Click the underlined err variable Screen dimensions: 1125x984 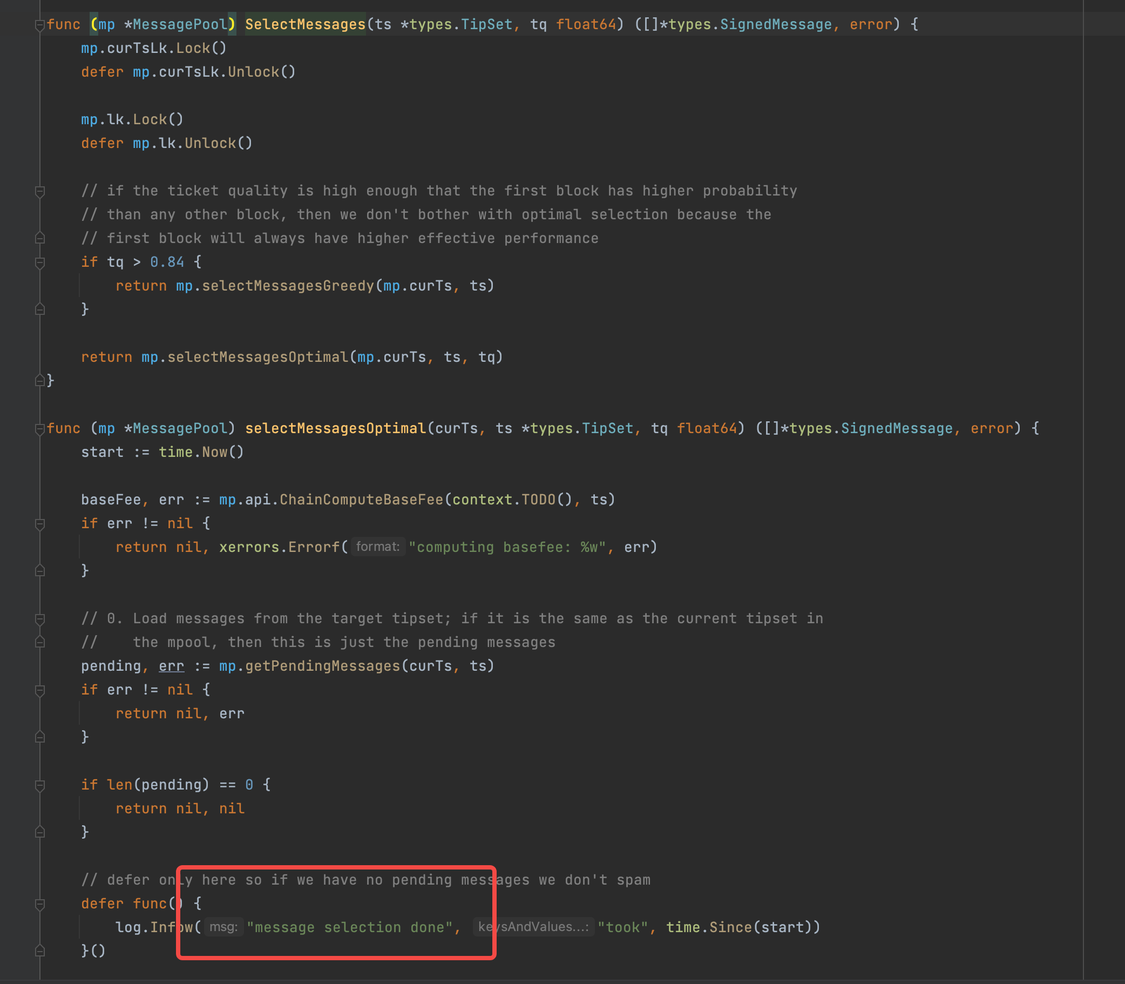(171, 666)
